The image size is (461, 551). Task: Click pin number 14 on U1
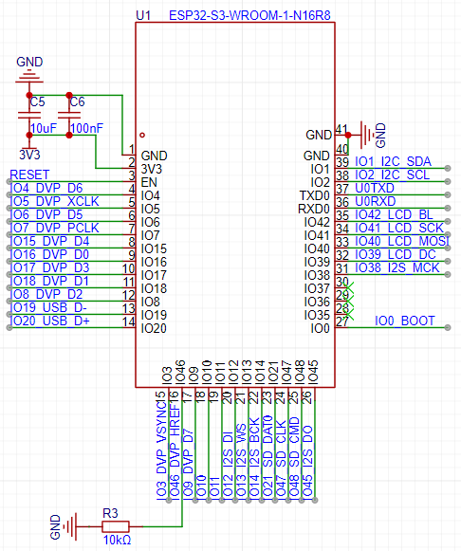pyautogui.click(x=128, y=321)
